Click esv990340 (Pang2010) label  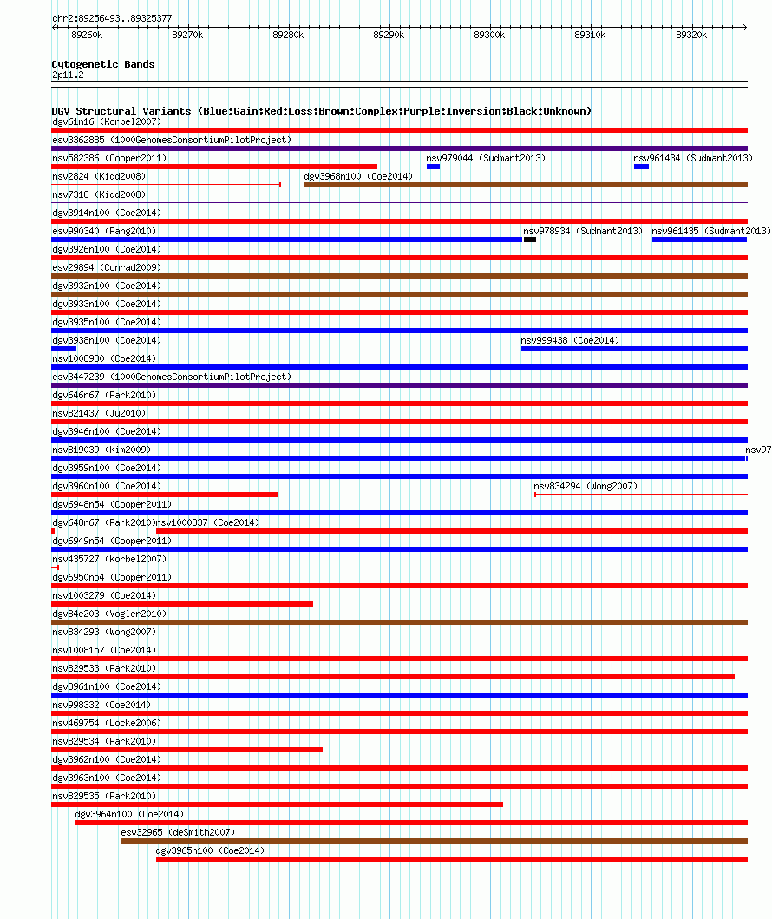click(104, 231)
